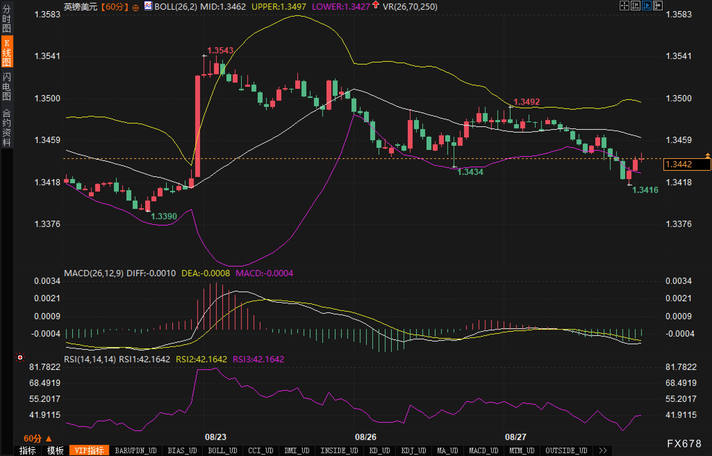
Task: Click the red up-arrow icon near VR
Action: pos(375,5)
